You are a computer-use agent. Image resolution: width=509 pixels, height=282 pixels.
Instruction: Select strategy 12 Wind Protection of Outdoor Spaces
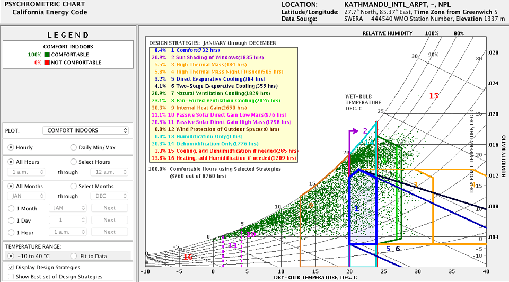pyautogui.click(x=217, y=129)
